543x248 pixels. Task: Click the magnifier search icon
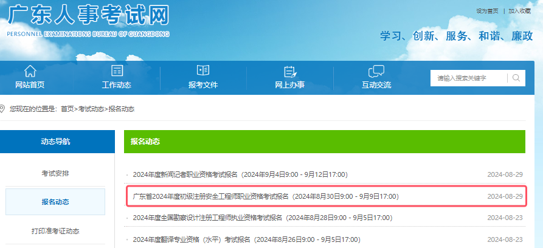(516, 78)
